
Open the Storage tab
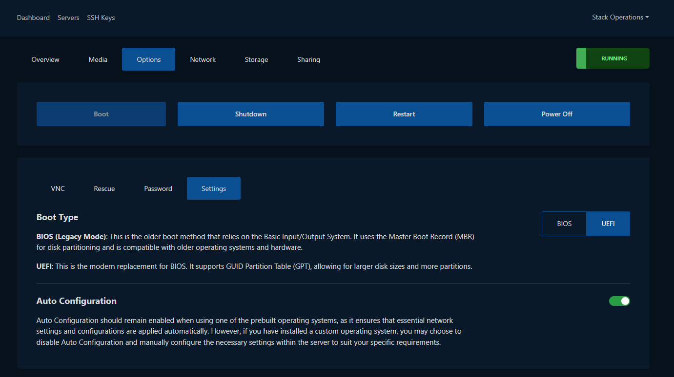[x=256, y=59]
